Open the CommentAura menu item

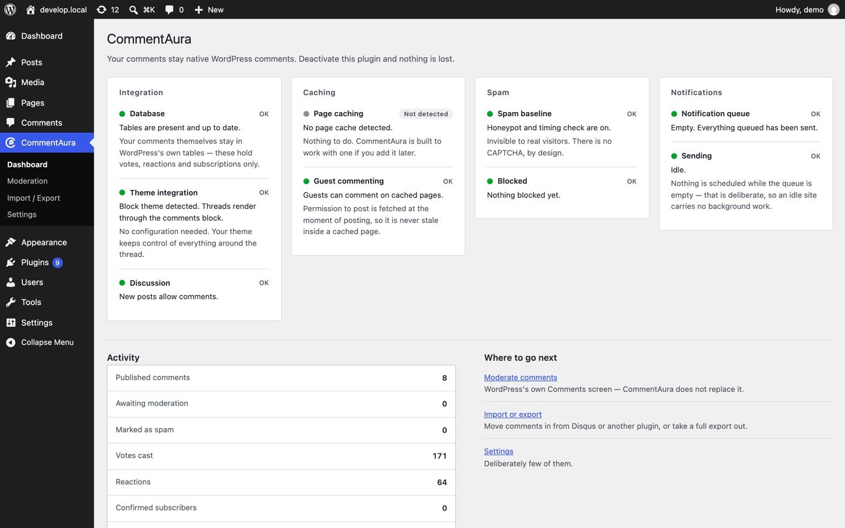[47, 143]
